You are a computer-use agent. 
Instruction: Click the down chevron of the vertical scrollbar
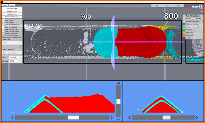point(118,119)
